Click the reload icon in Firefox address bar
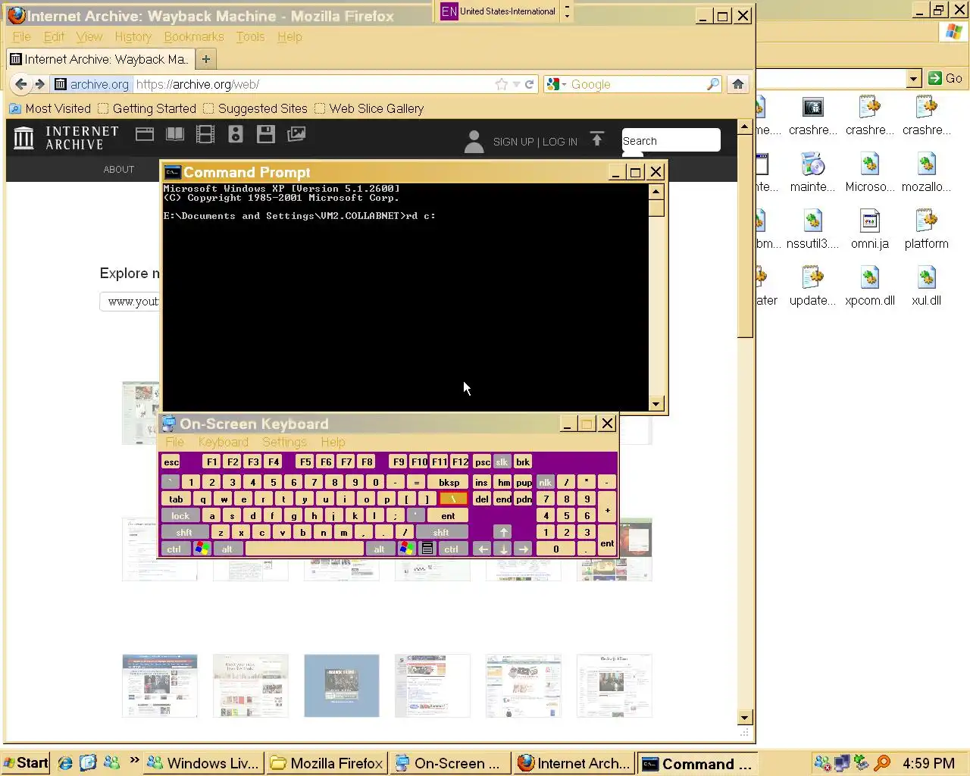 tap(530, 84)
